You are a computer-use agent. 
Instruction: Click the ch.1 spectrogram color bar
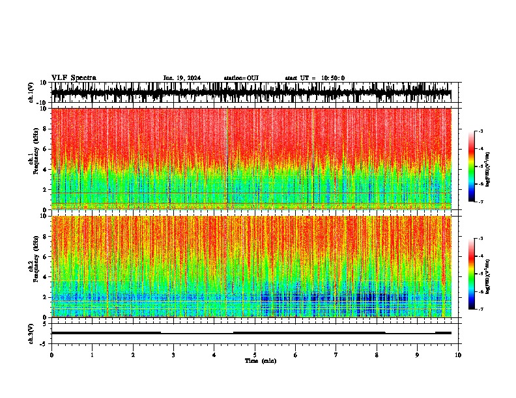point(472,166)
